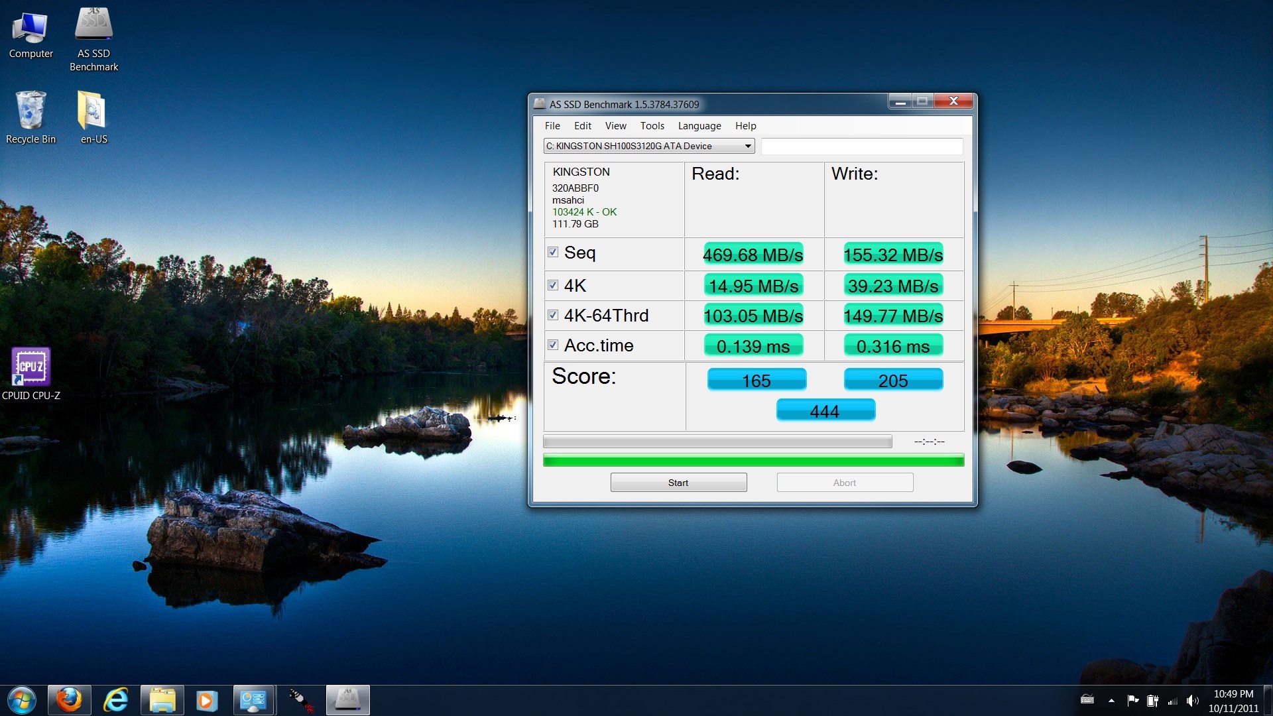Click the msahci driver text
This screenshot has width=1273, height=716.
[568, 200]
